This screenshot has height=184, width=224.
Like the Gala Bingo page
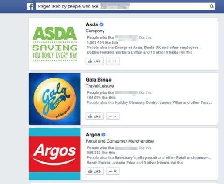pyautogui.click(x=94, y=116)
